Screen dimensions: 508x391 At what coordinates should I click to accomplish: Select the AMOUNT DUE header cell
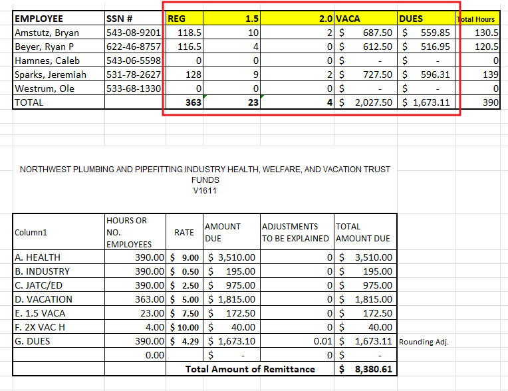231,232
